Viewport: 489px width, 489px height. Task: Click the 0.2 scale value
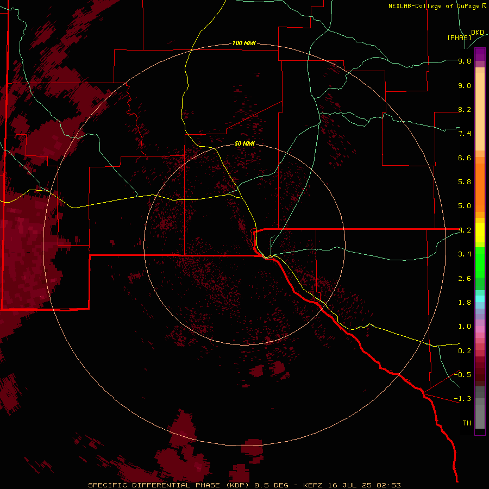[x=465, y=351]
